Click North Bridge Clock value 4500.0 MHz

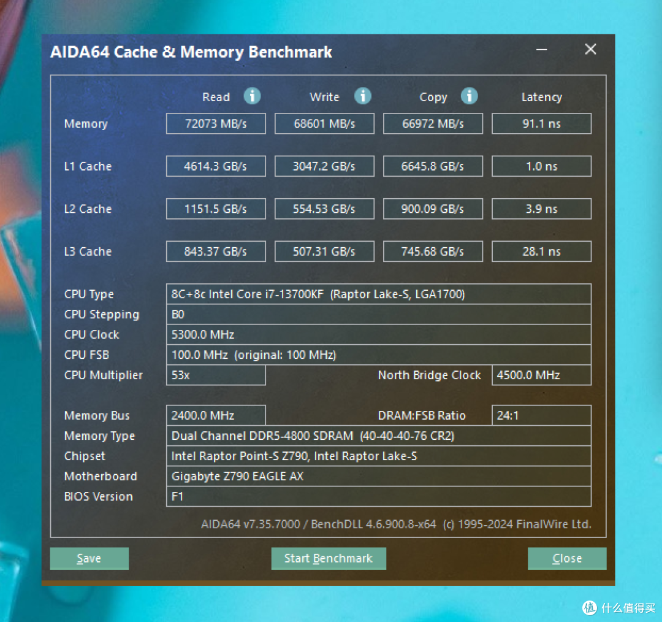click(x=541, y=375)
